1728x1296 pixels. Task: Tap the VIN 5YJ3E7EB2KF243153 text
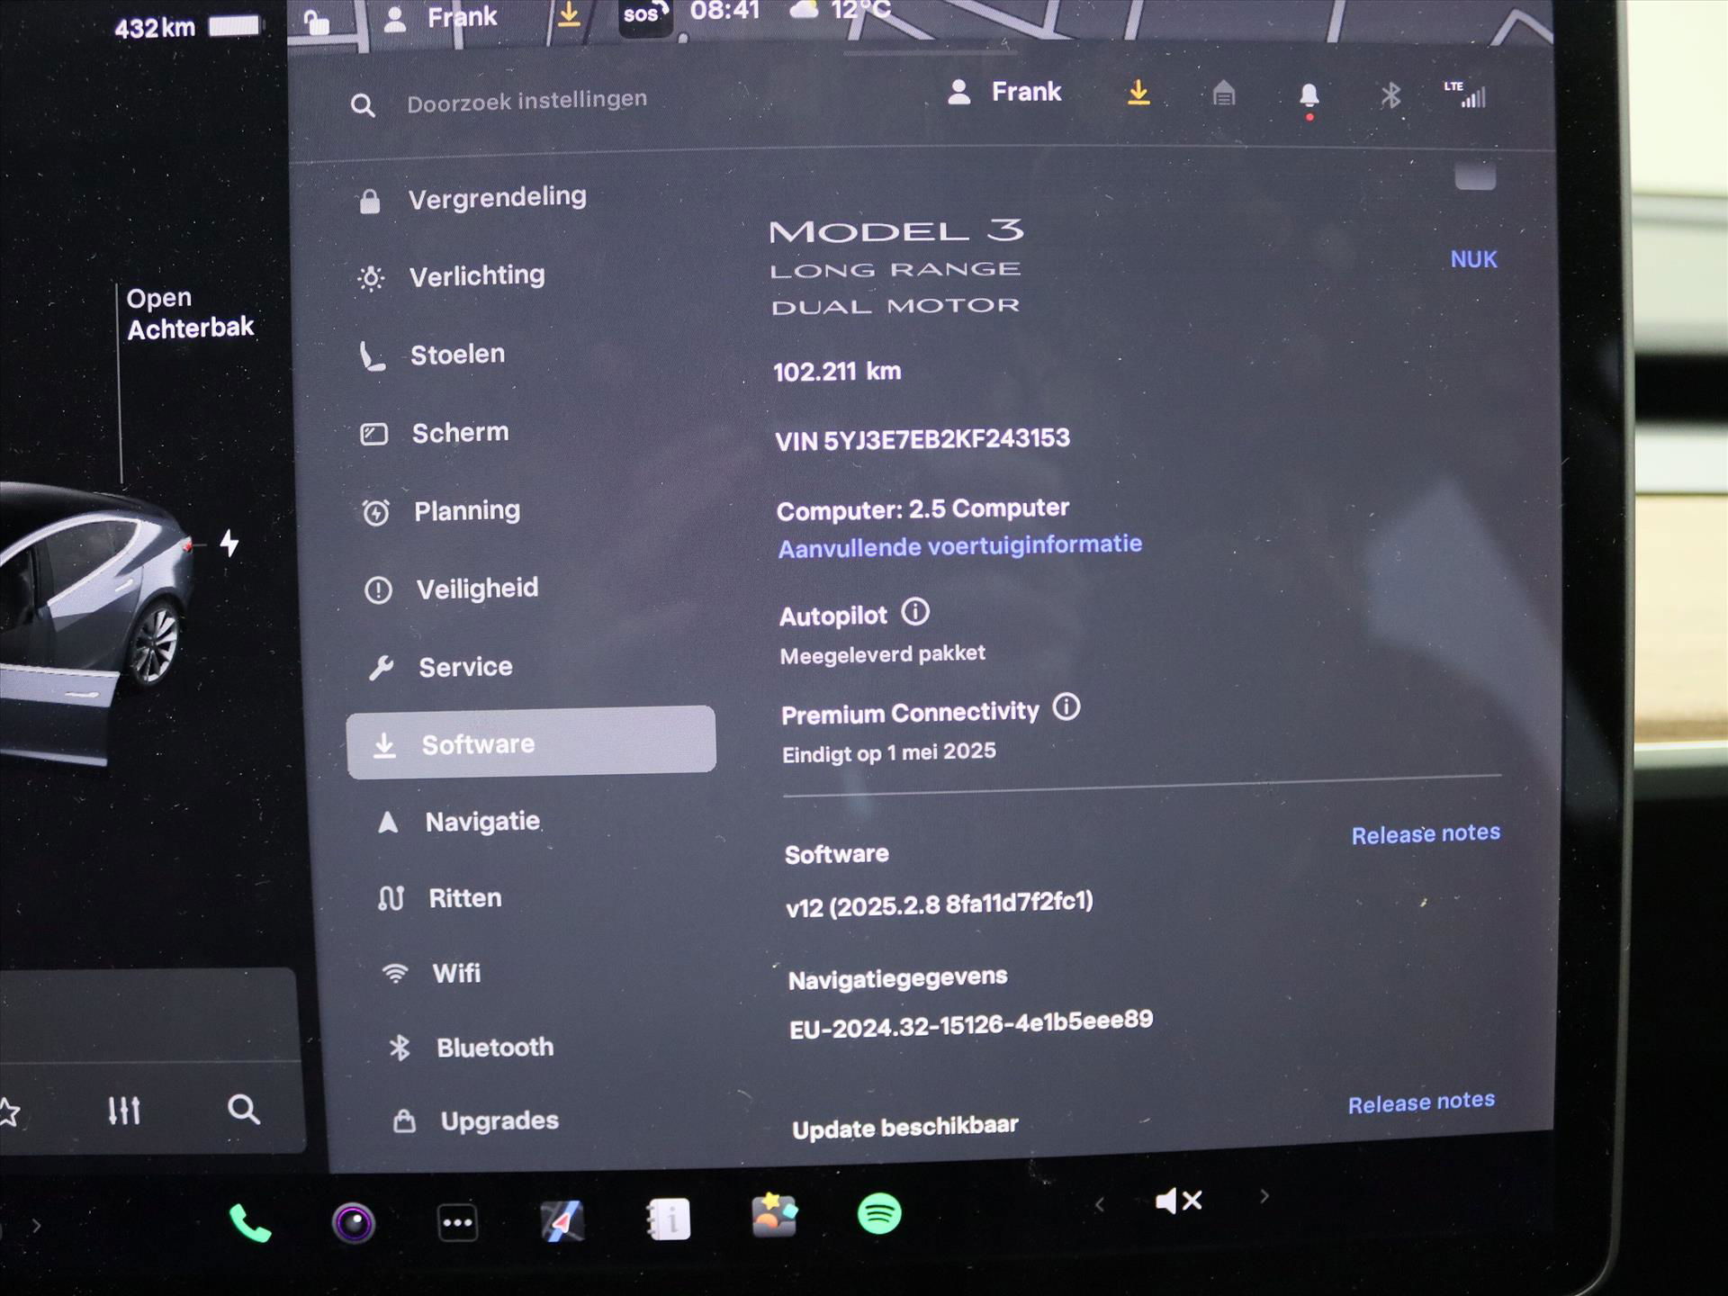point(922,440)
